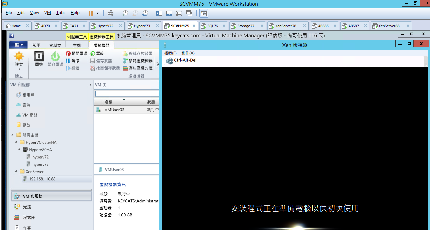Open the power options dropdown arrow next to pause

tap(98, 13)
